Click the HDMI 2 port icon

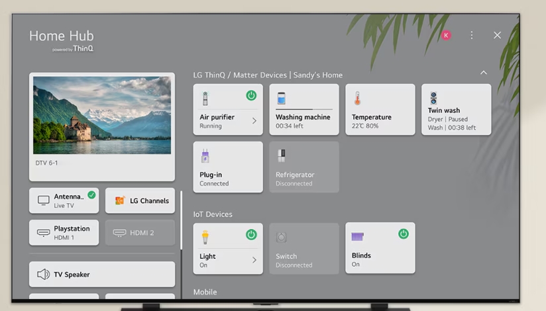pyautogui.click(x=119, y=233)
